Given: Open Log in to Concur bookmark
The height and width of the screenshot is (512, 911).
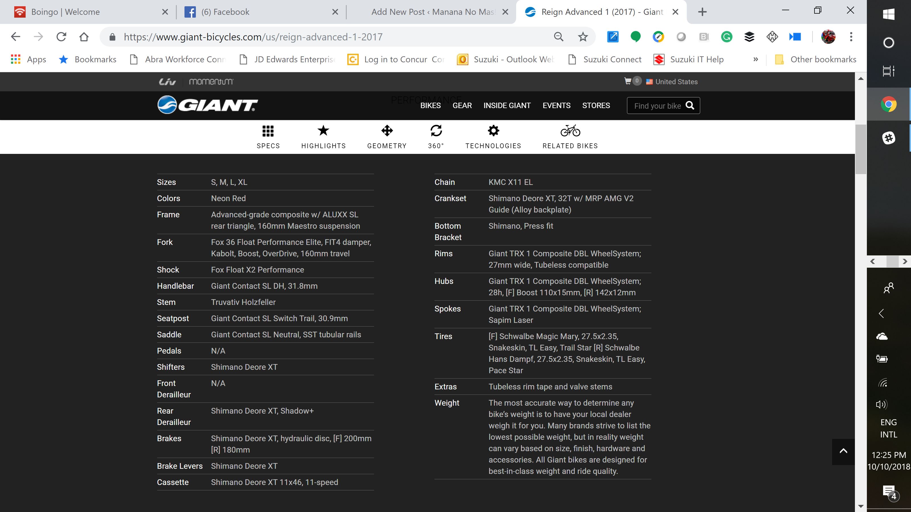Looking at the screenshot, I should 396,59.
